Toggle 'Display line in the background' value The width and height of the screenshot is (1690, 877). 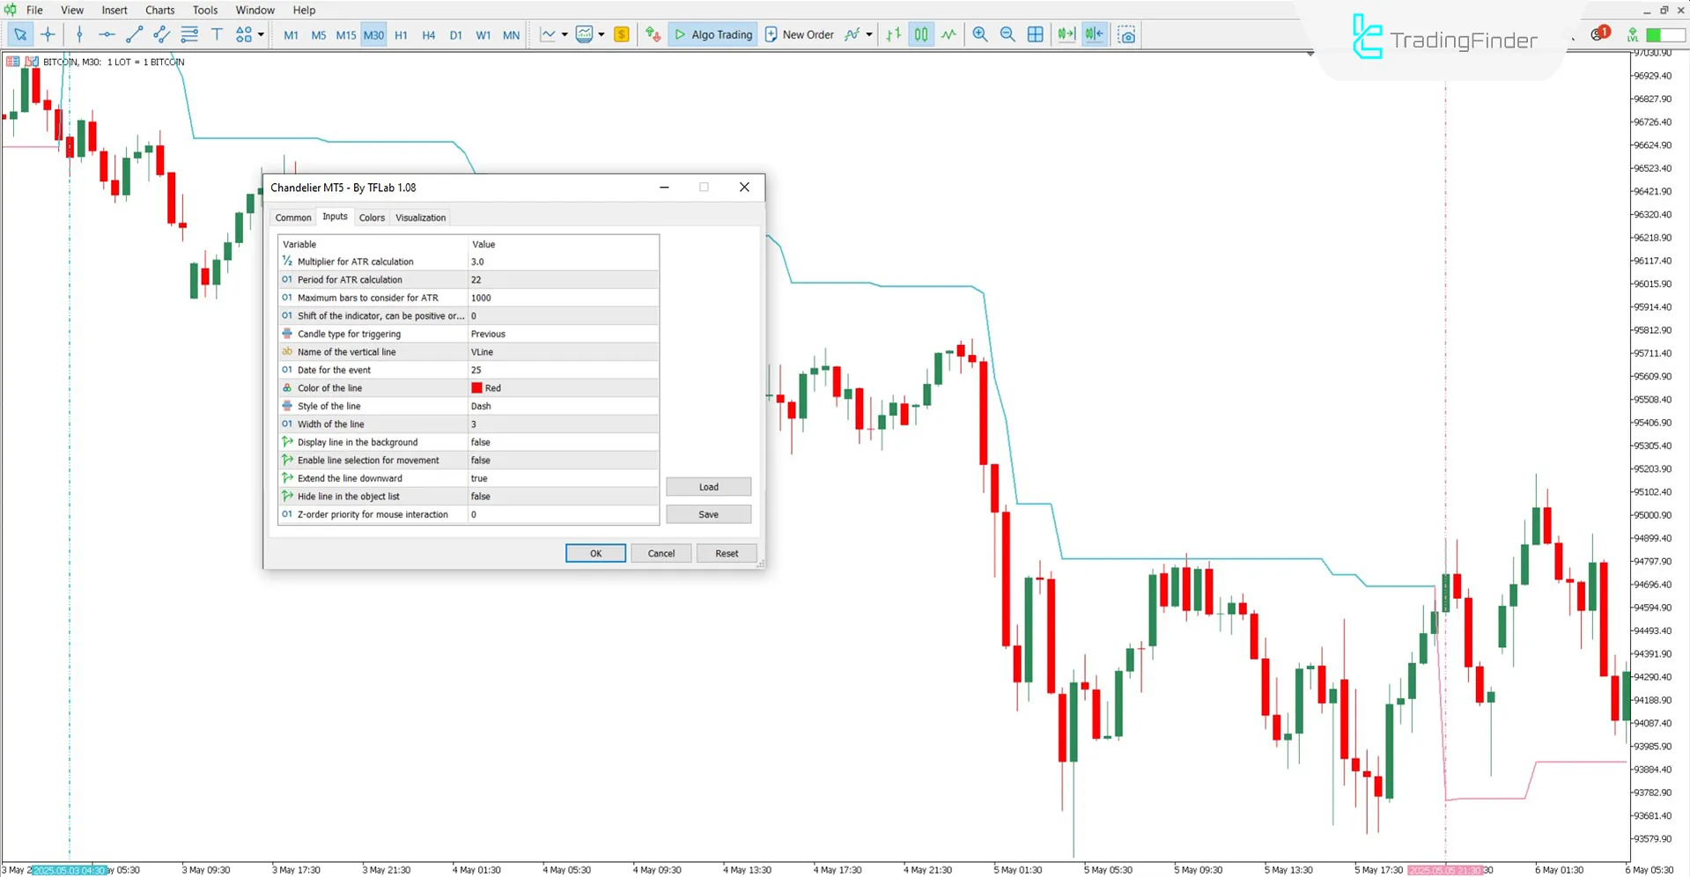coord(563,442)
